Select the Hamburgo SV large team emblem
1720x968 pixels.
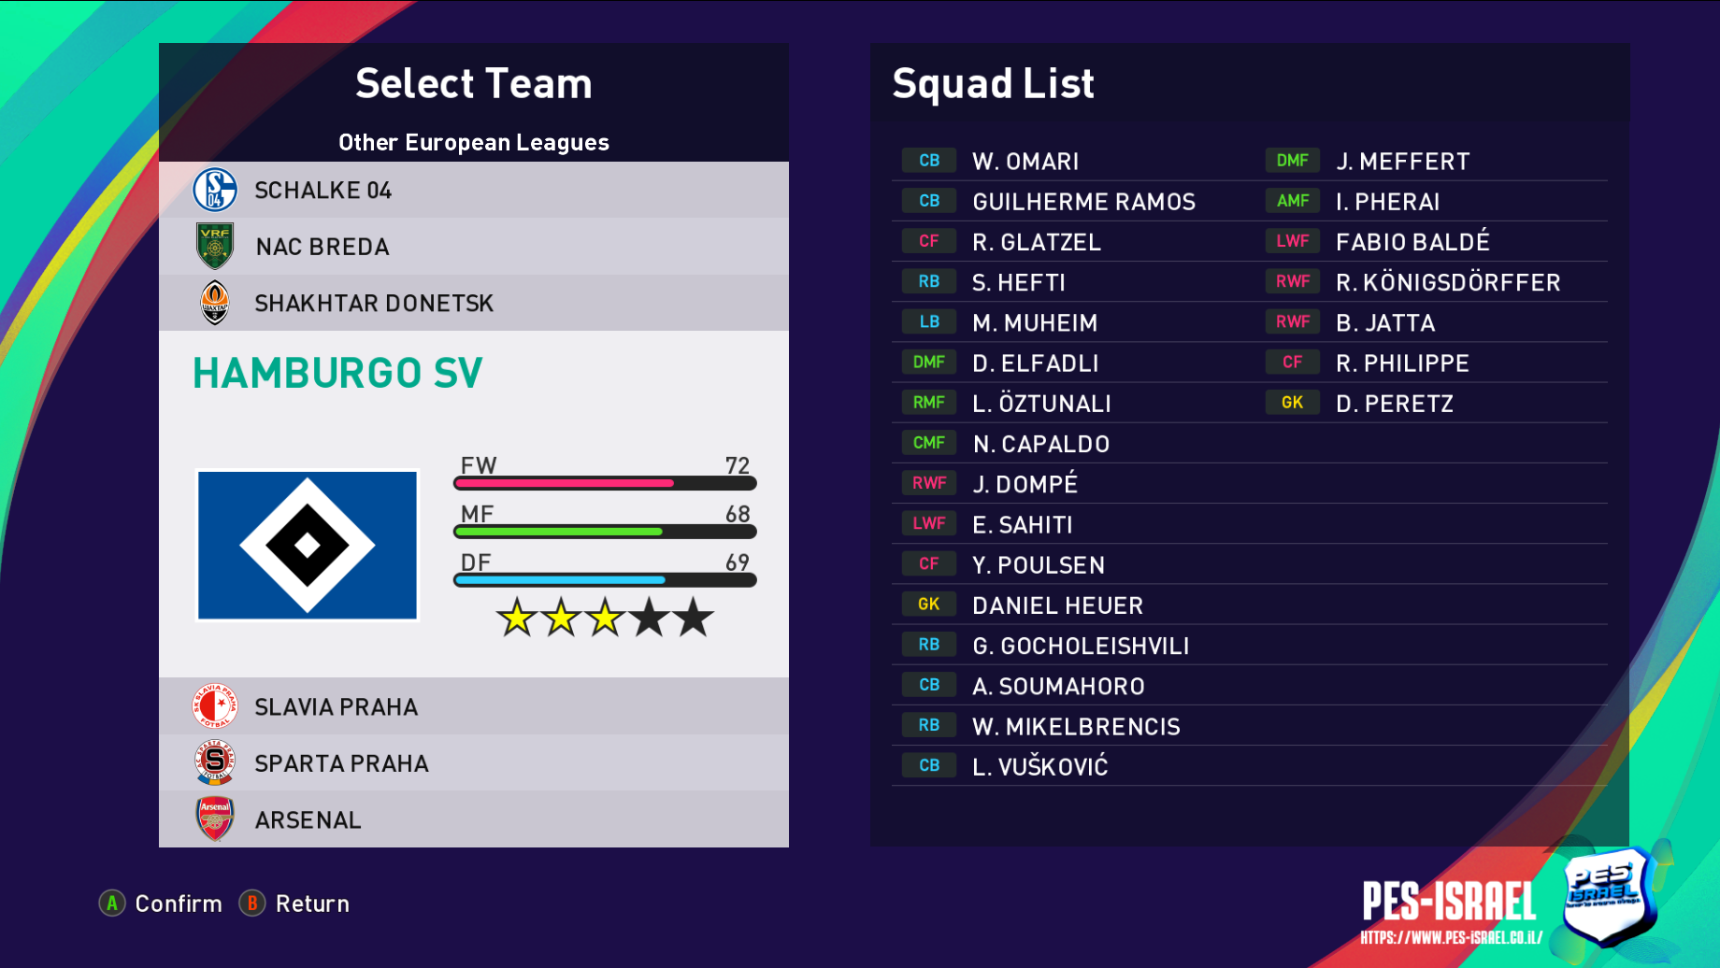coord(308,546)
